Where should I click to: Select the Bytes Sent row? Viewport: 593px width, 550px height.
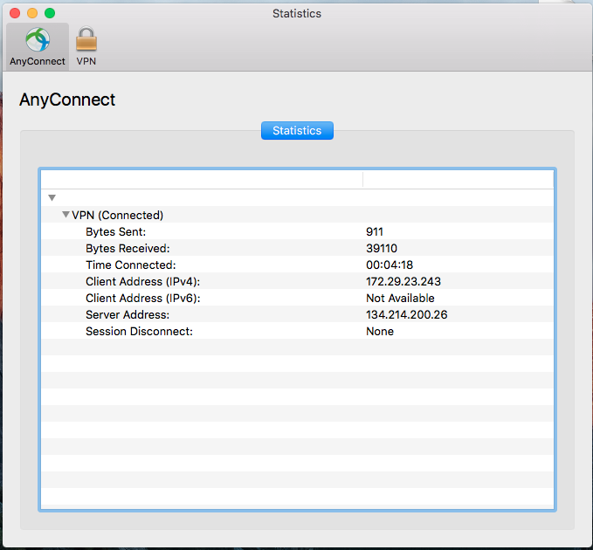115,231
